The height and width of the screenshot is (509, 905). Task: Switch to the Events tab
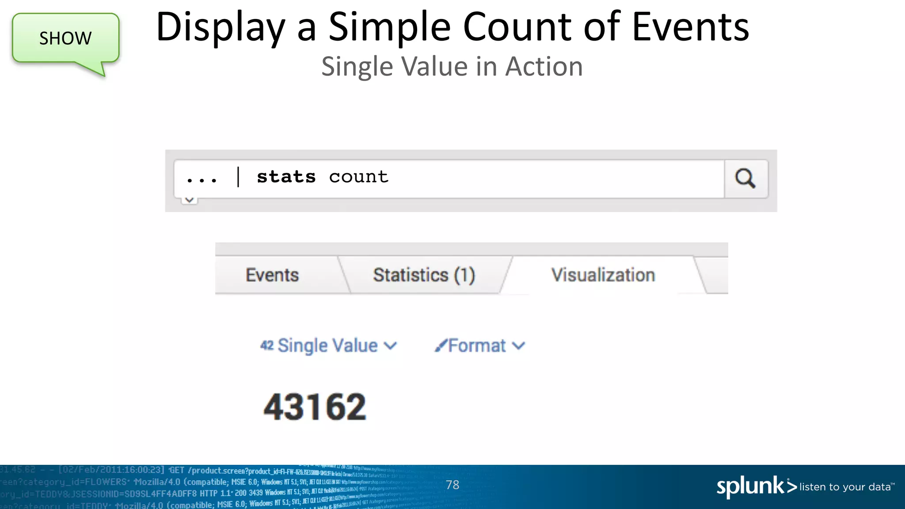[x=272, y=275]
